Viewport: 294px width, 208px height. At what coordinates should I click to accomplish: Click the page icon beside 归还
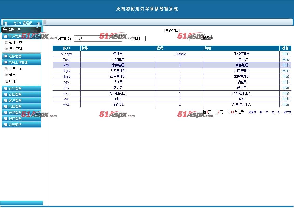7,81
